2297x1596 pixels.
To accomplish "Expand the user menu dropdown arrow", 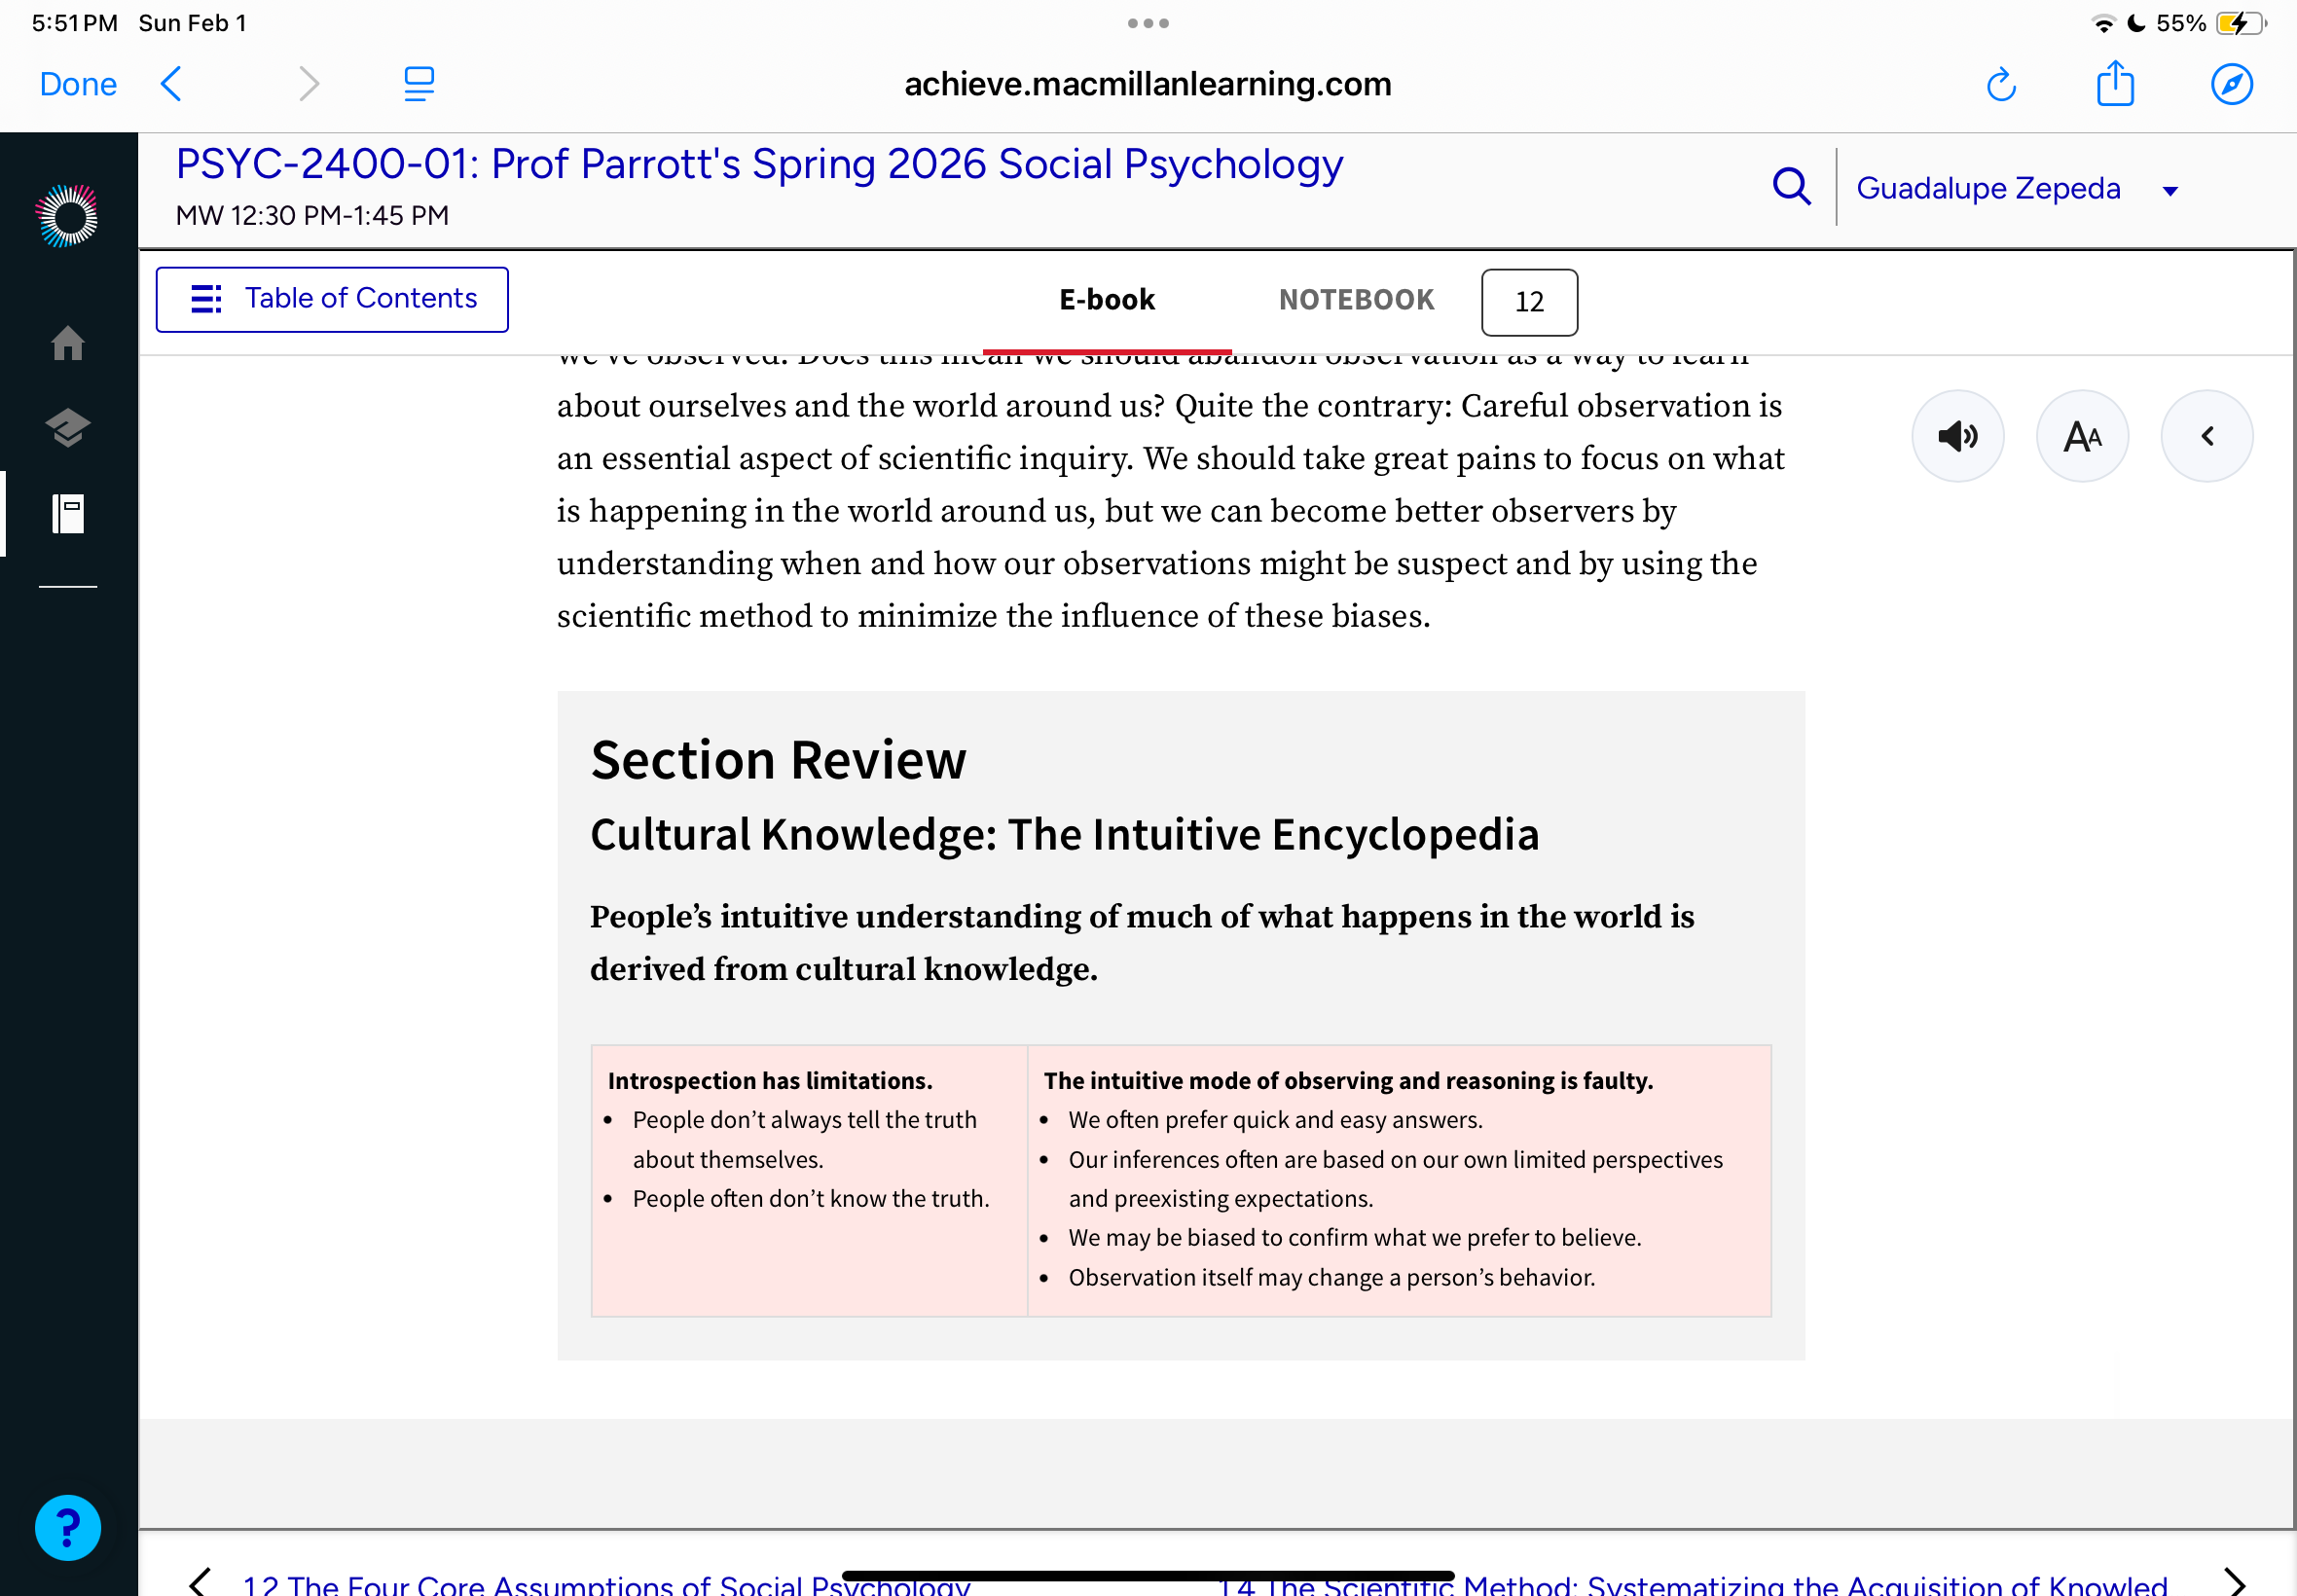I will (x=2169, y=191).
